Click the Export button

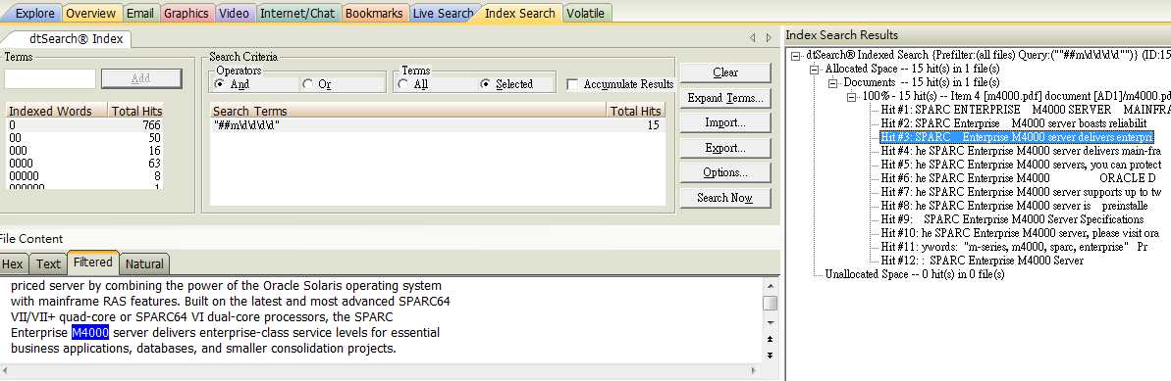coord(725,148)
